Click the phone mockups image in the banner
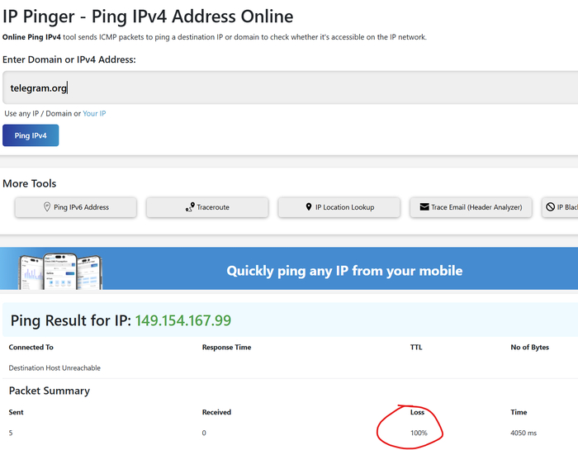This screenshot has width=578, height=450. 61,272
